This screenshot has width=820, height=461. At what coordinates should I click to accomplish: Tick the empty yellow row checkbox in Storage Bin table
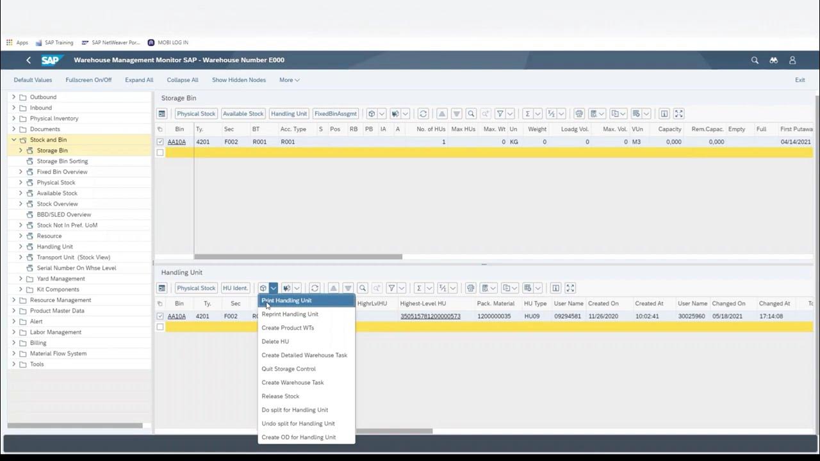point(160,152)
